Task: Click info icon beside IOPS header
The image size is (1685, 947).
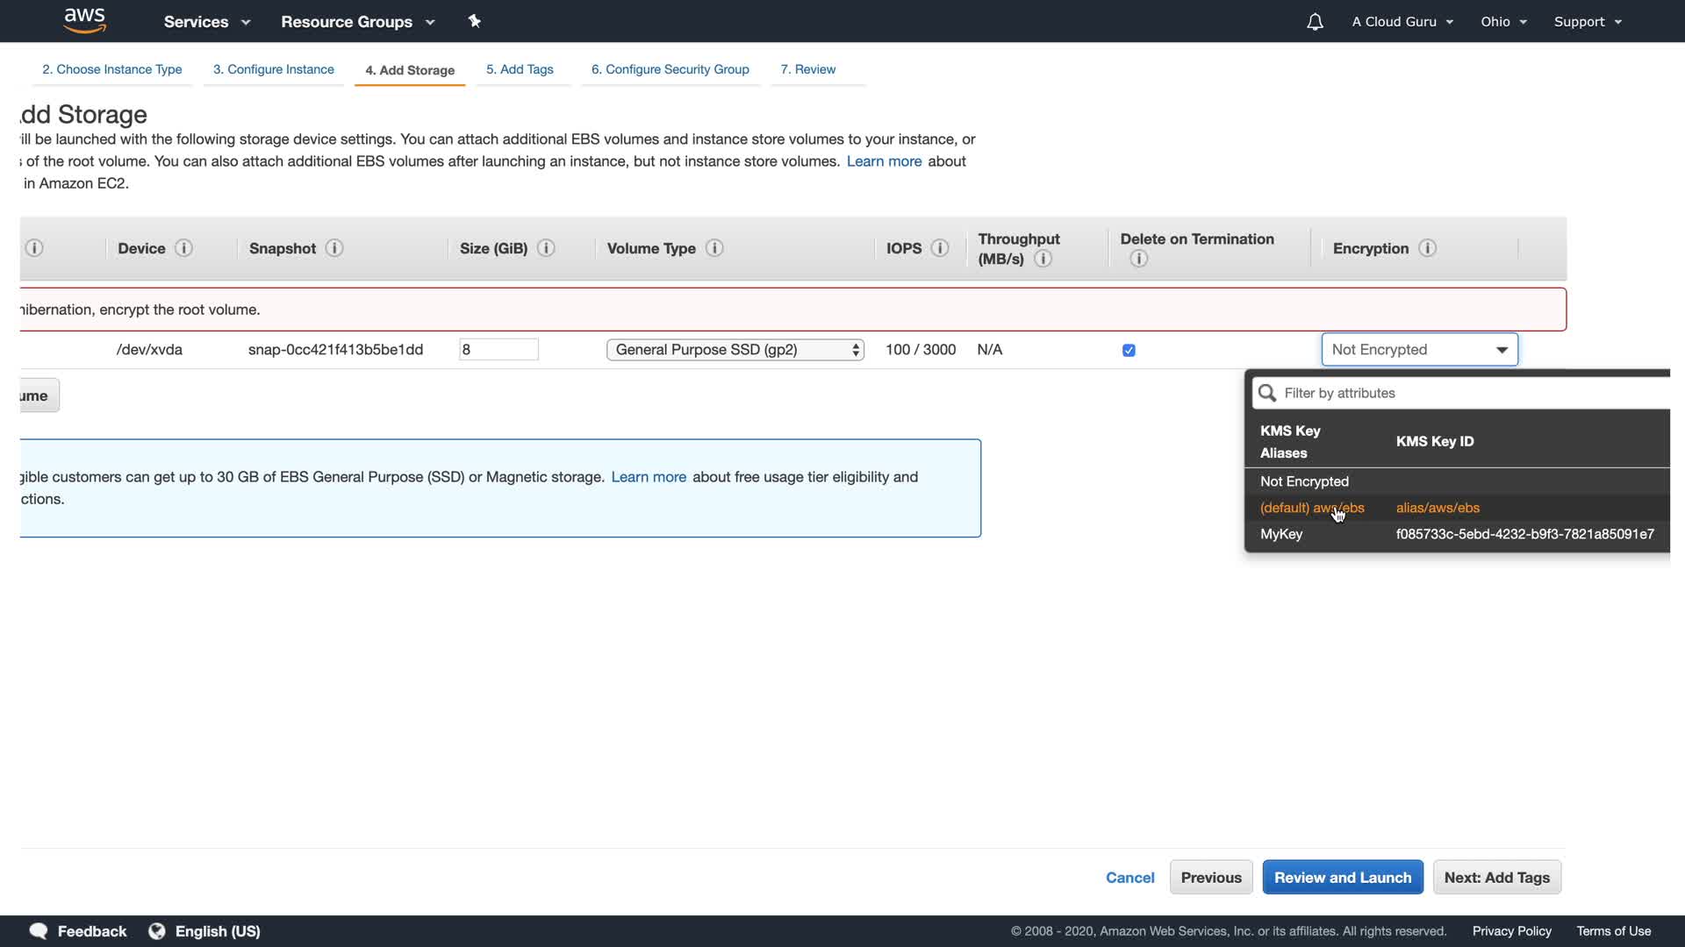Action: [x=940, y=248]
